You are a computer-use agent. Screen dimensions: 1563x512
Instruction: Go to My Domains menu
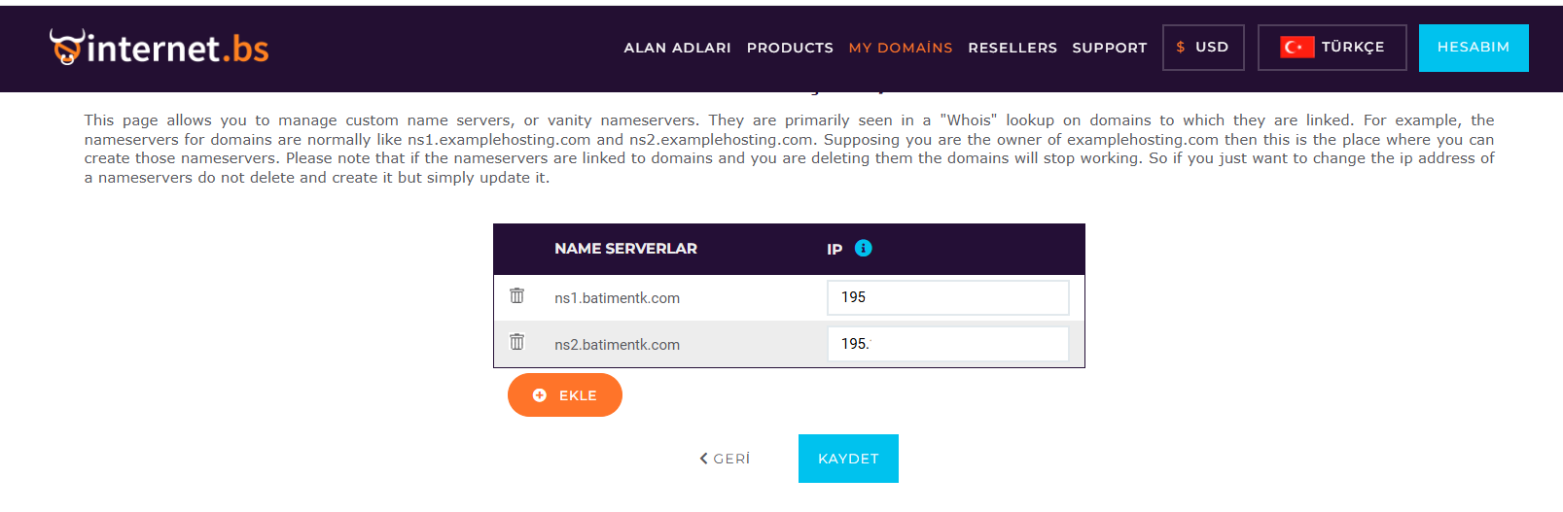point(901,48)
